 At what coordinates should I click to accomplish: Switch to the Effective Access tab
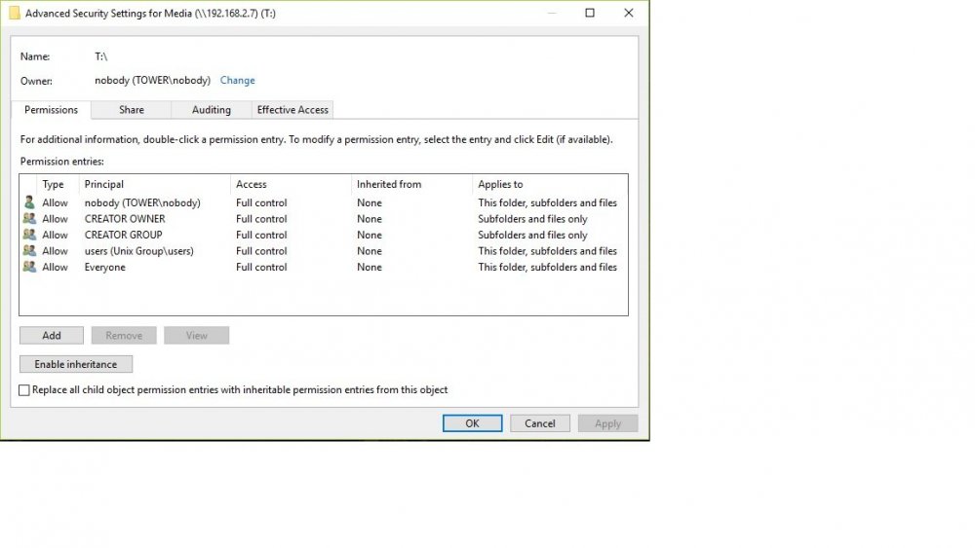click(x=292, y=110)
